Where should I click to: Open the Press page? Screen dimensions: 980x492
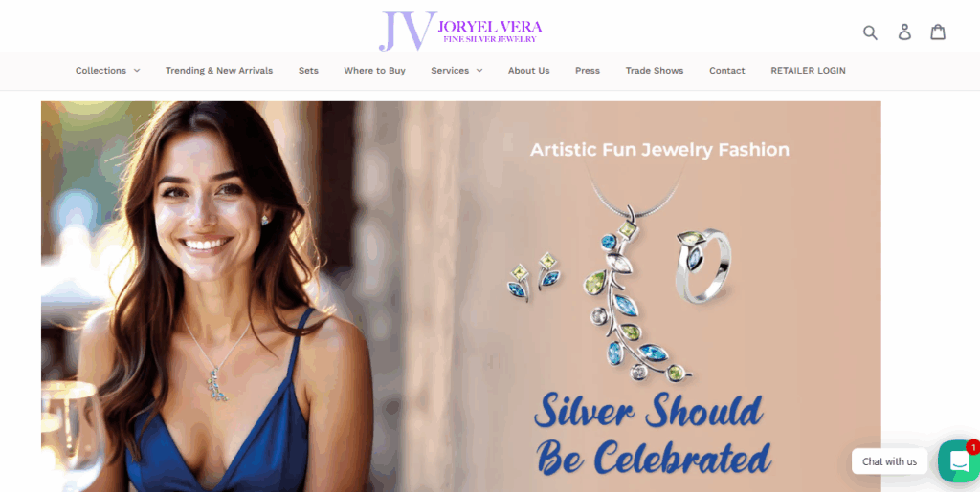588,71
